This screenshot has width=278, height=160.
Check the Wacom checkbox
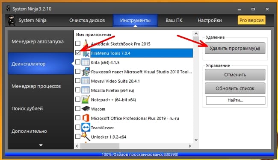click(78, 108)
